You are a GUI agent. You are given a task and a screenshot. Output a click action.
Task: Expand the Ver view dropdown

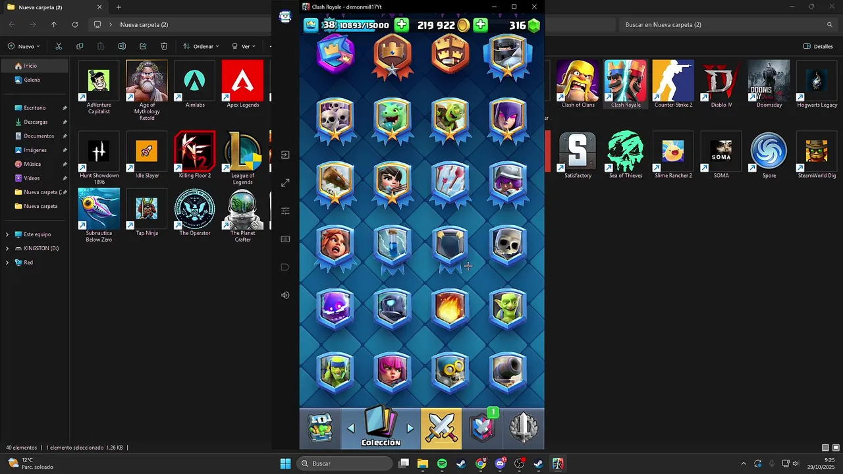244,46
